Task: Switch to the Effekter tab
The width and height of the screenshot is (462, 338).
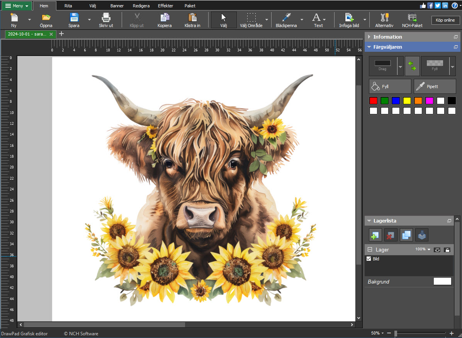Action: click(166, 5)
